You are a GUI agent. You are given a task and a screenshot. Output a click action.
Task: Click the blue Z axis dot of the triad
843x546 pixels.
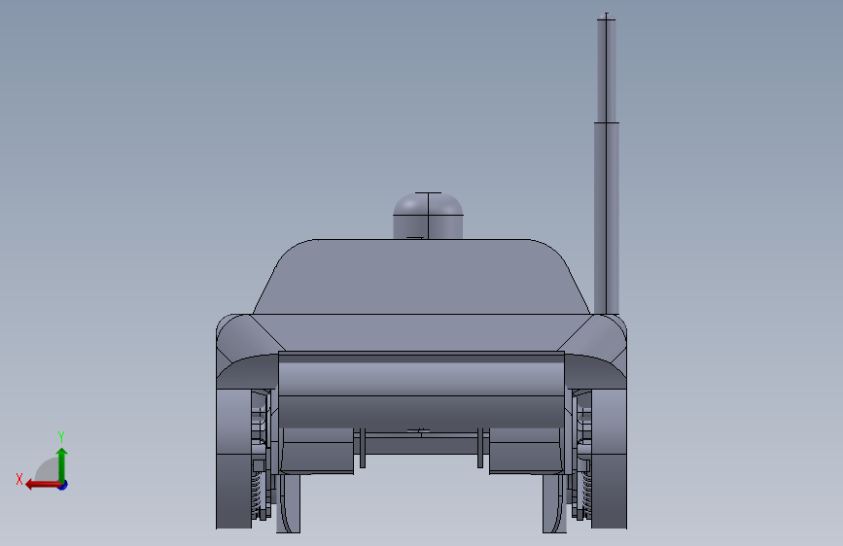click(x=63, y=485)
